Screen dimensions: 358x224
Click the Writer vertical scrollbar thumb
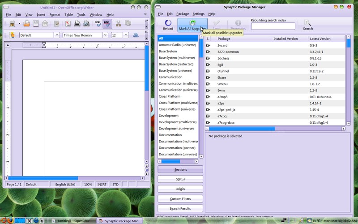[147, 68]
